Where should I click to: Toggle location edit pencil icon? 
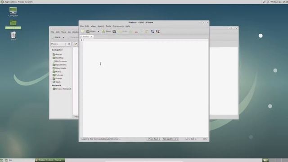pyautogui.click(x=76, y=44)
